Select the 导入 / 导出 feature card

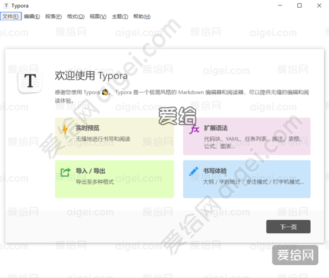(115, 179)
